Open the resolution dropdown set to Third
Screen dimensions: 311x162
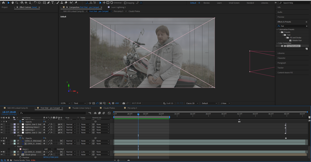[79, 103]
